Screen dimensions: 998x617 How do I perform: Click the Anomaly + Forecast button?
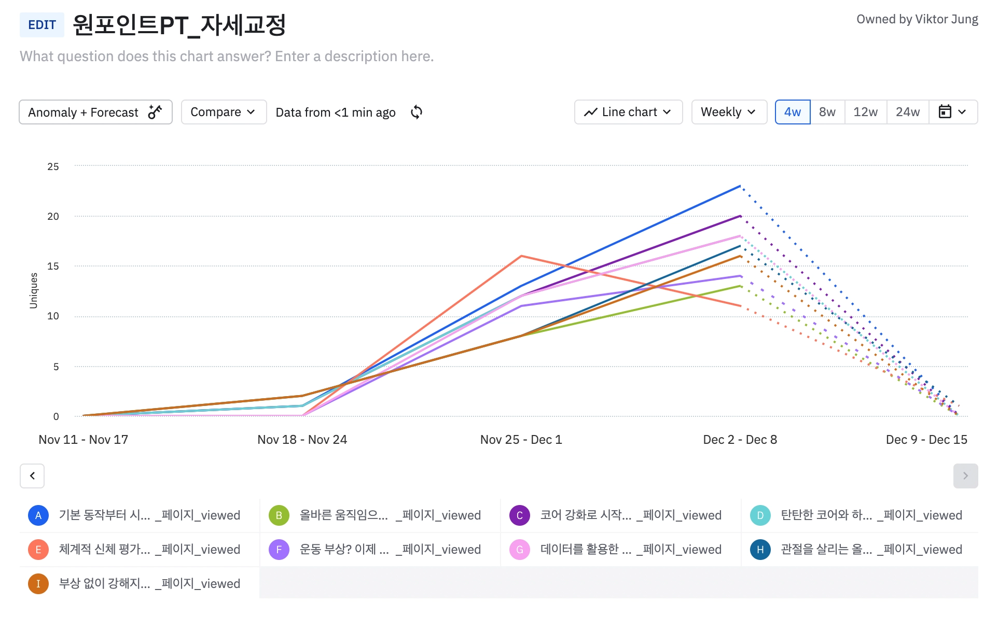[x=95, y=112]
